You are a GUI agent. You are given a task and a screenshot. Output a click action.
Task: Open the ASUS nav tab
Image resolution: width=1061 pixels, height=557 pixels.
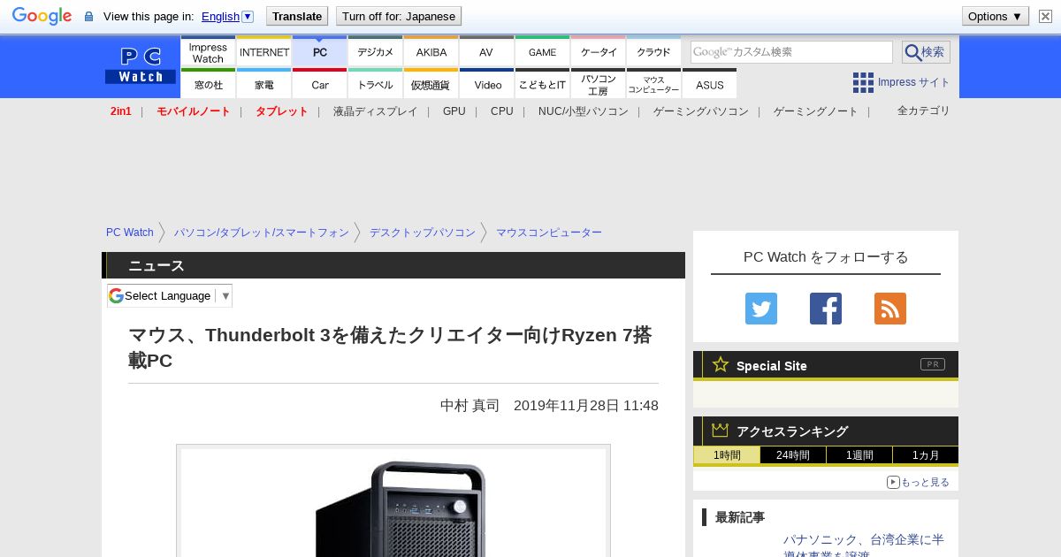click(710, 84)
